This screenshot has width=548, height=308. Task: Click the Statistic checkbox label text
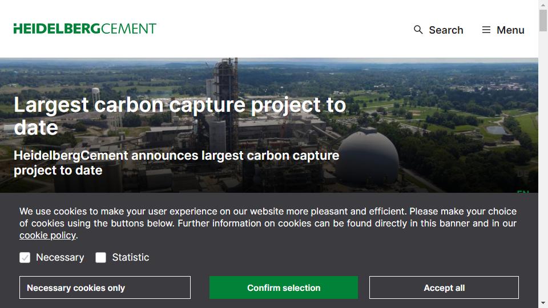pyautogui.click(x=130, y=258)
